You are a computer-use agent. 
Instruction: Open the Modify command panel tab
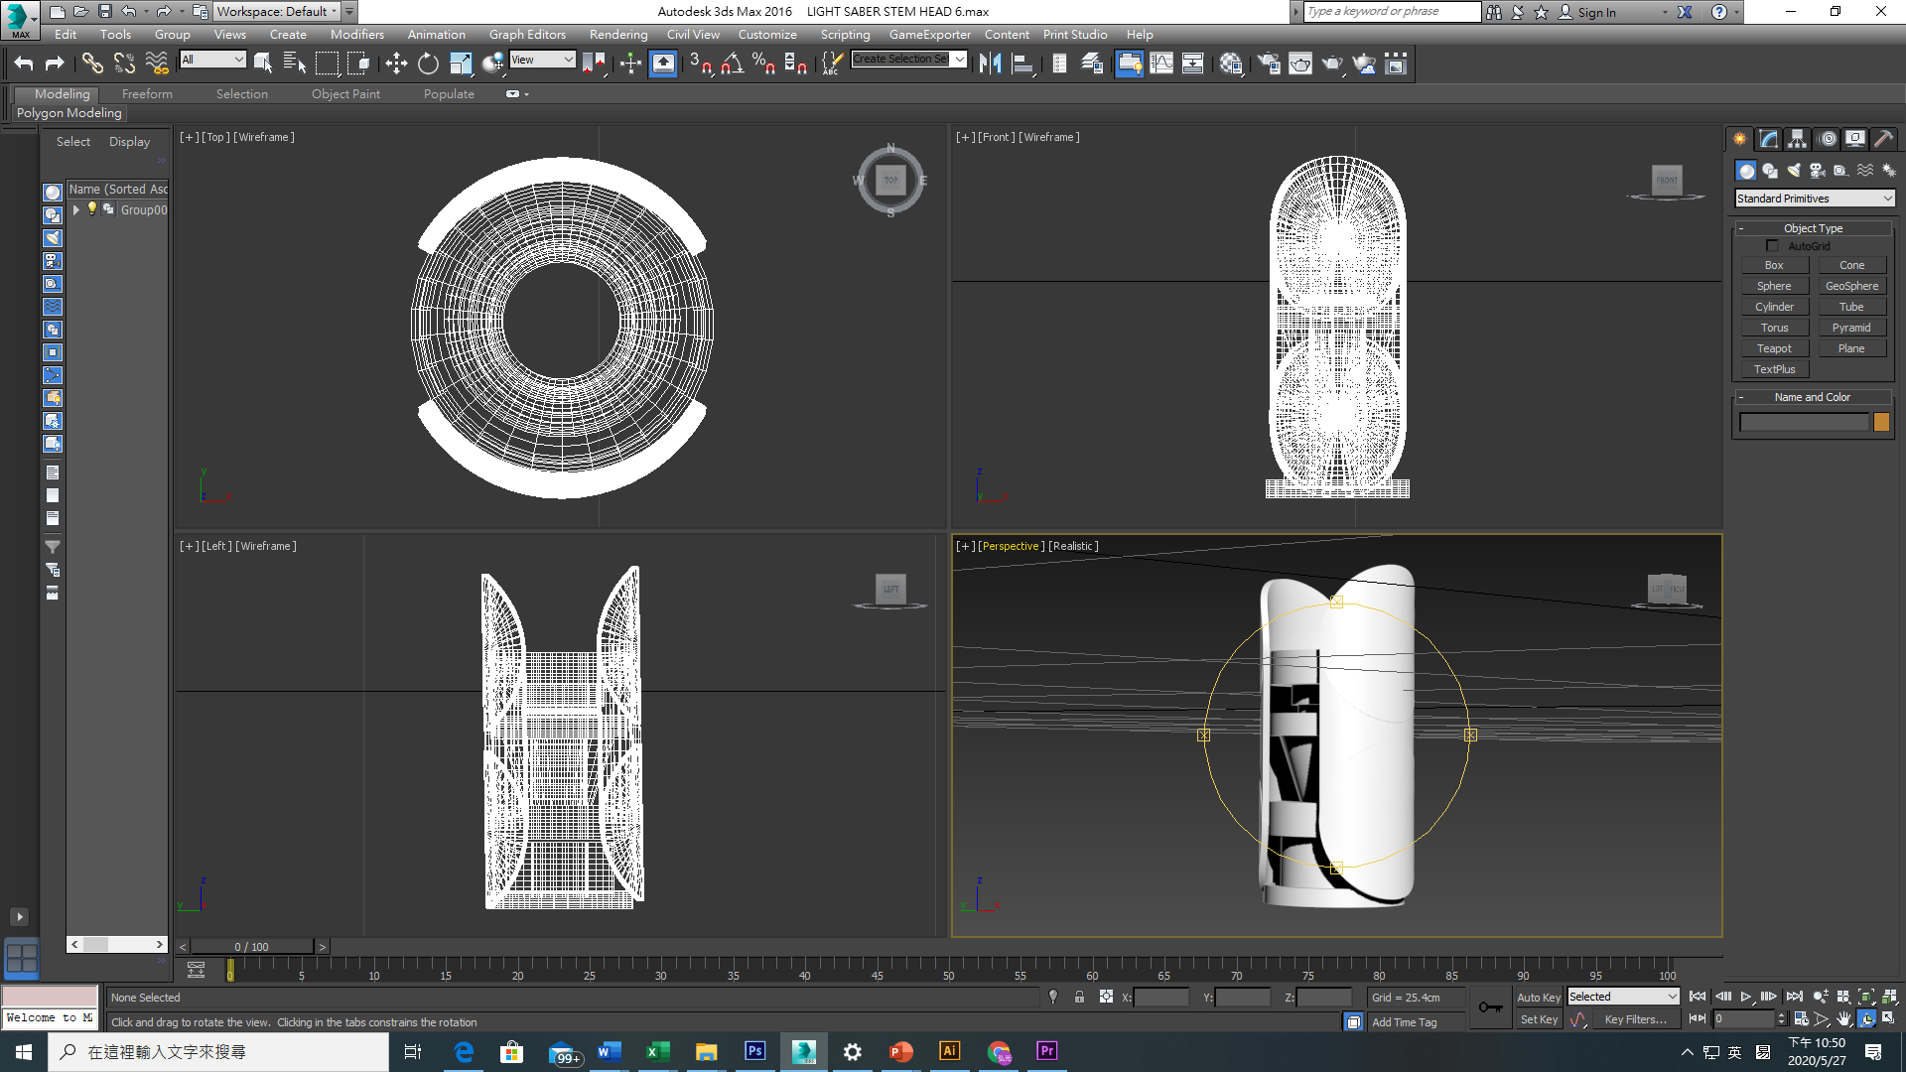[x=1769, y=139]
